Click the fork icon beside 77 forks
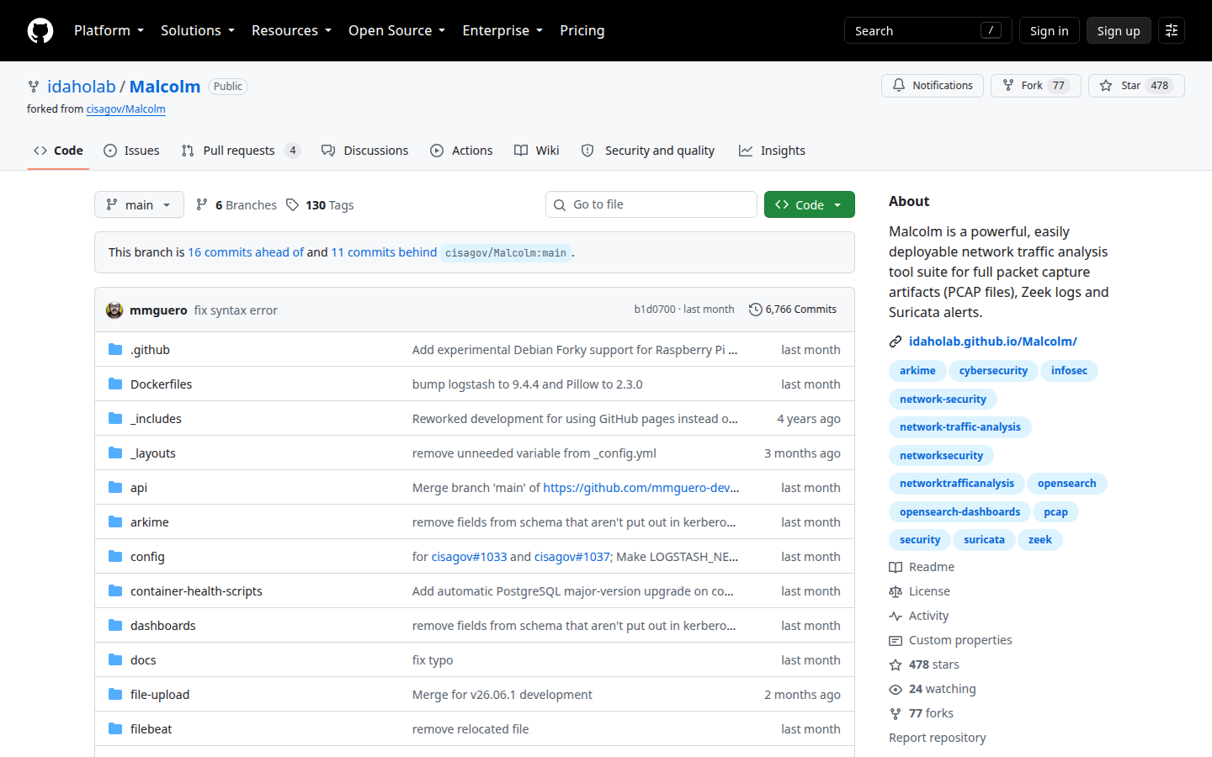Screen dimensions: 1212x757 pyautogui.click(x=896, y=713)
